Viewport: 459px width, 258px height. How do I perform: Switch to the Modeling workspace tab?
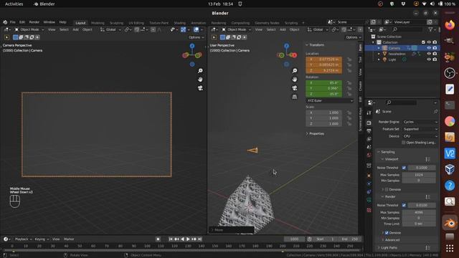[98, 23]
